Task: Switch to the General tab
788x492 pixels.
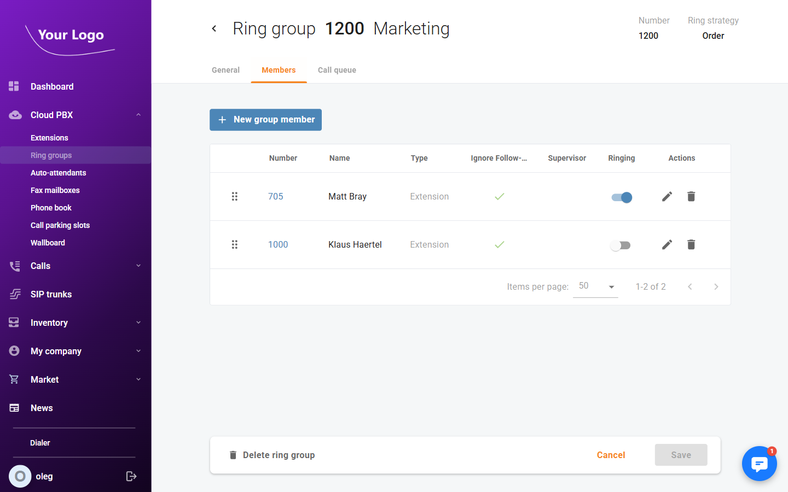Action: [x=225, y=70]
